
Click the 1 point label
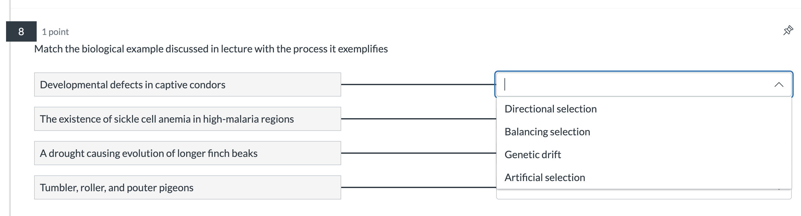click(55, 32)
